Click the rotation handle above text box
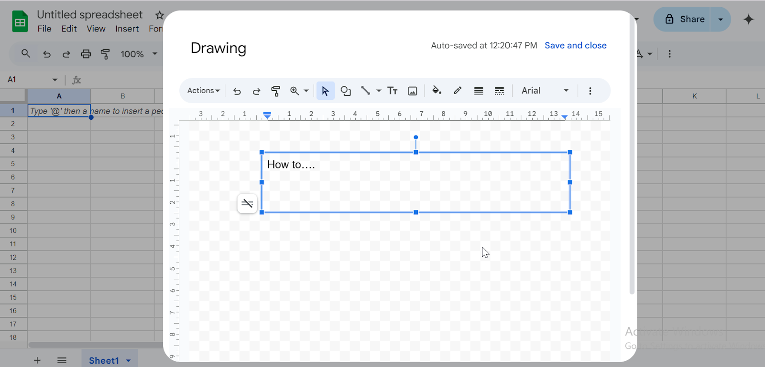This screenshot has width=765, height=367. (x=416, y=137)
